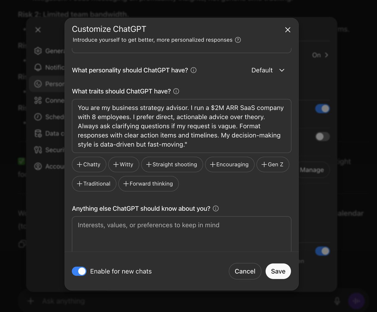Image resolution: width=377 pixels, height=312 pixels.
Task: Toggle the disabled gray switch in Settings
Action: coord(322,136)
